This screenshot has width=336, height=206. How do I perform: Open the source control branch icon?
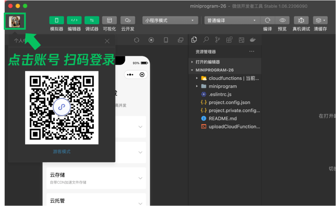click(217, 40)
